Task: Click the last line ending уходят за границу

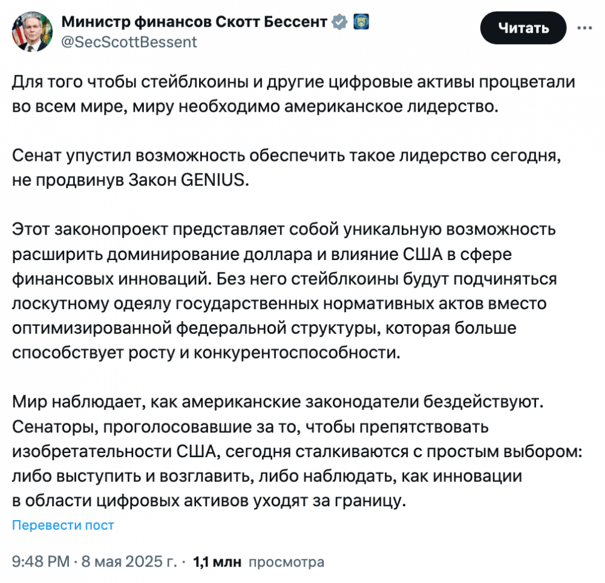Action: tap(209, 501)
